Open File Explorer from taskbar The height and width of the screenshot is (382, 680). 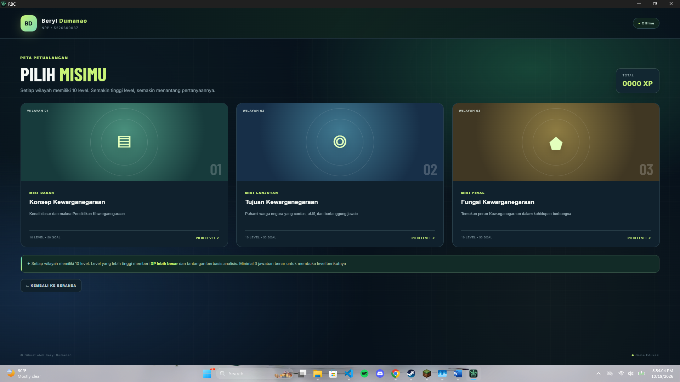(317, 374)
